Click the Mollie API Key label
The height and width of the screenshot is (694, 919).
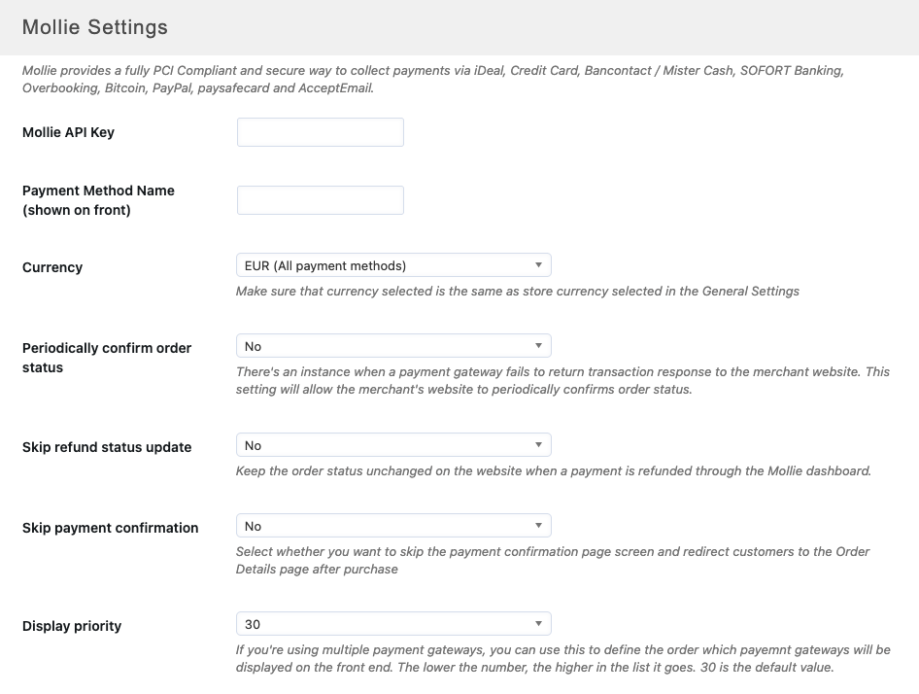click(68, 132)
